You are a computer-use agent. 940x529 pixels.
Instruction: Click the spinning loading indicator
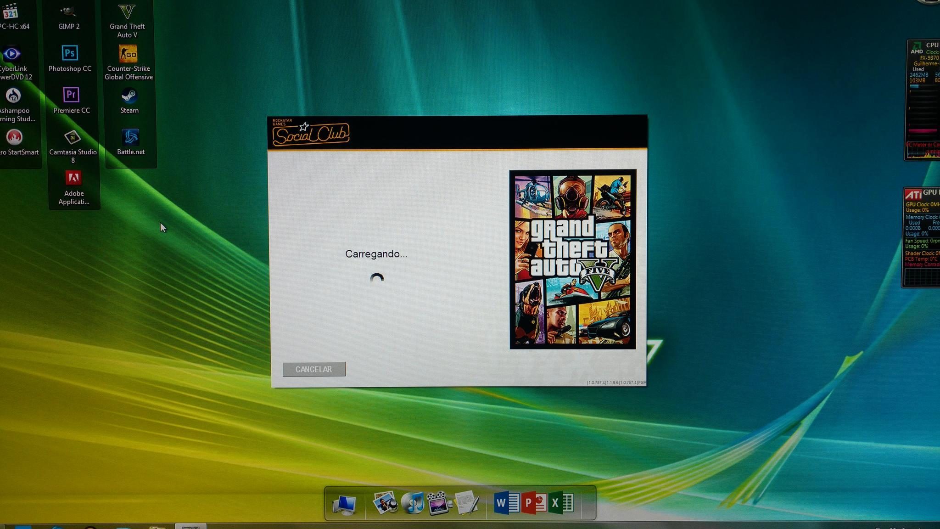(x=377, y=279)
